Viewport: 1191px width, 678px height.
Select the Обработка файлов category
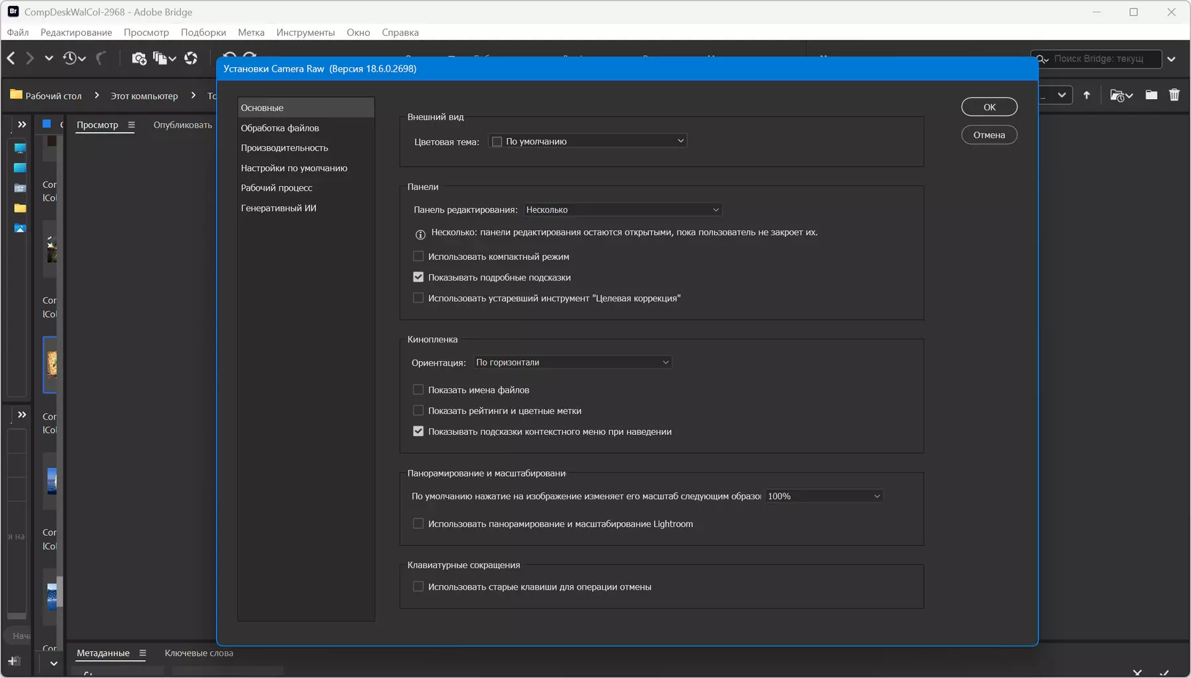tap(306, 128)
